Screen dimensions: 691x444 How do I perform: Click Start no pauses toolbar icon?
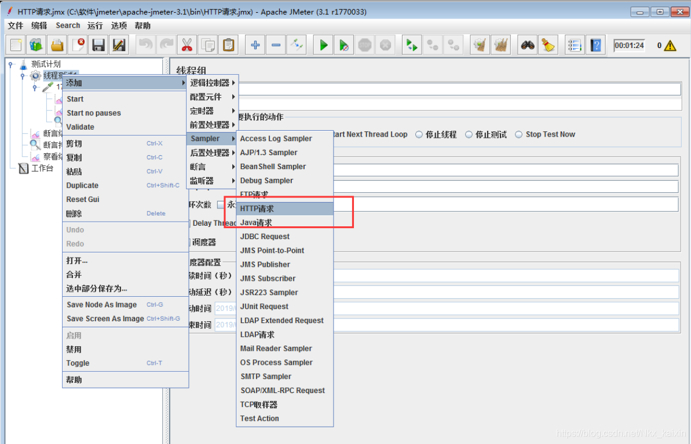(x=344, y=45)
